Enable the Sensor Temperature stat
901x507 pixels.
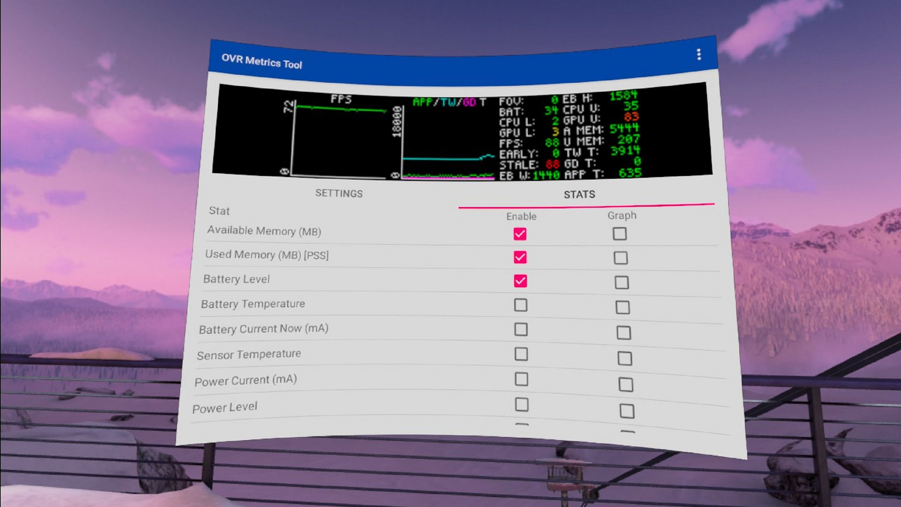pyautogui.click(x=521, y=354)
